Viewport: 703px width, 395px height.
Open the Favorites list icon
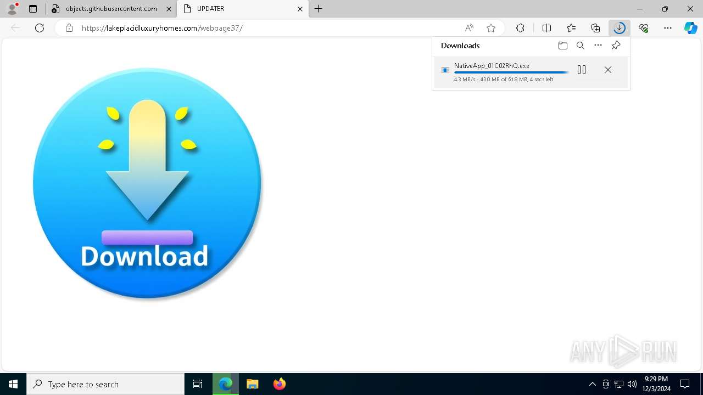click(571, 28)
